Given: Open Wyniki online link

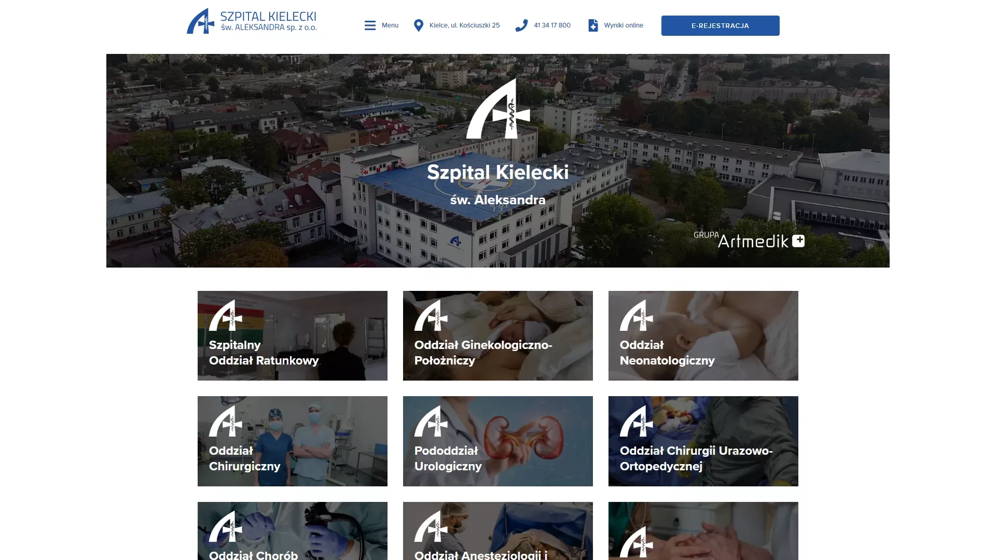Looking at the screenshot, I should point(624,25).
